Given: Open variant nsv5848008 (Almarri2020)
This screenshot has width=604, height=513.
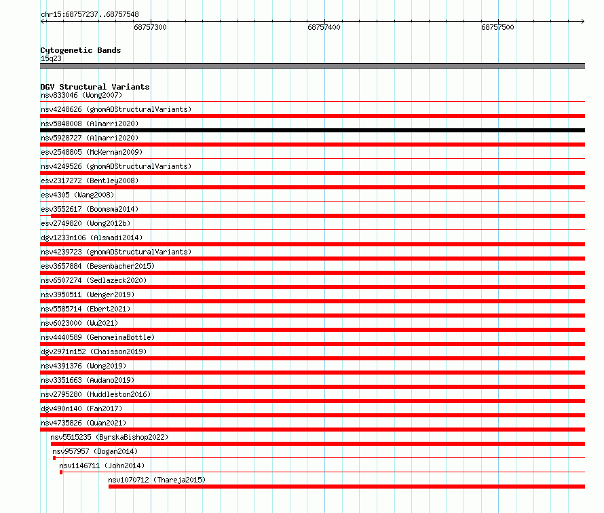Looking at the screenshot, I should pos(90,123).
